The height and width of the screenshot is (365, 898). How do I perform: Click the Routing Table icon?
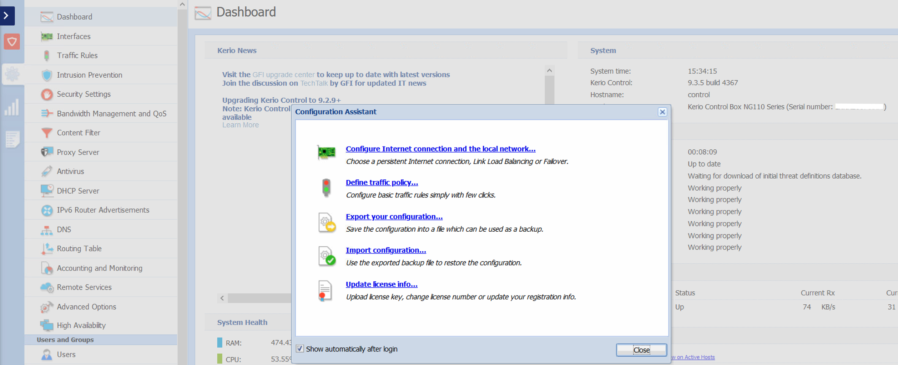tap(47, 249)
